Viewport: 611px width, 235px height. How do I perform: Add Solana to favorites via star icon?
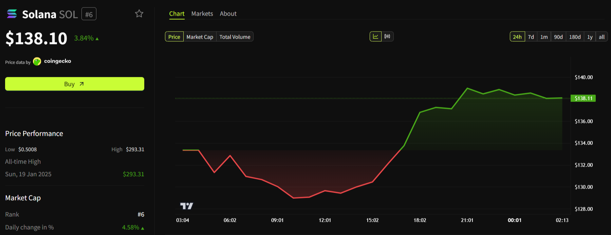(139, 14)
